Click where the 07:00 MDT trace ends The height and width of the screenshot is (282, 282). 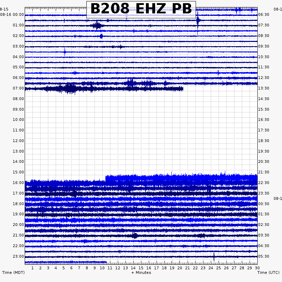(x=183, y=89)
